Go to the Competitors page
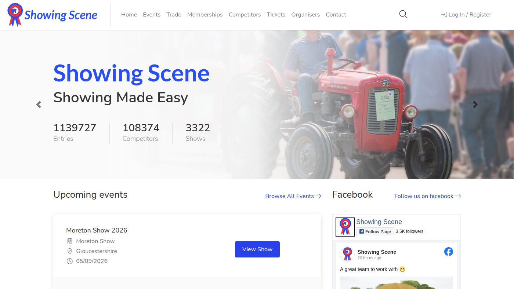 click(245, 15)
